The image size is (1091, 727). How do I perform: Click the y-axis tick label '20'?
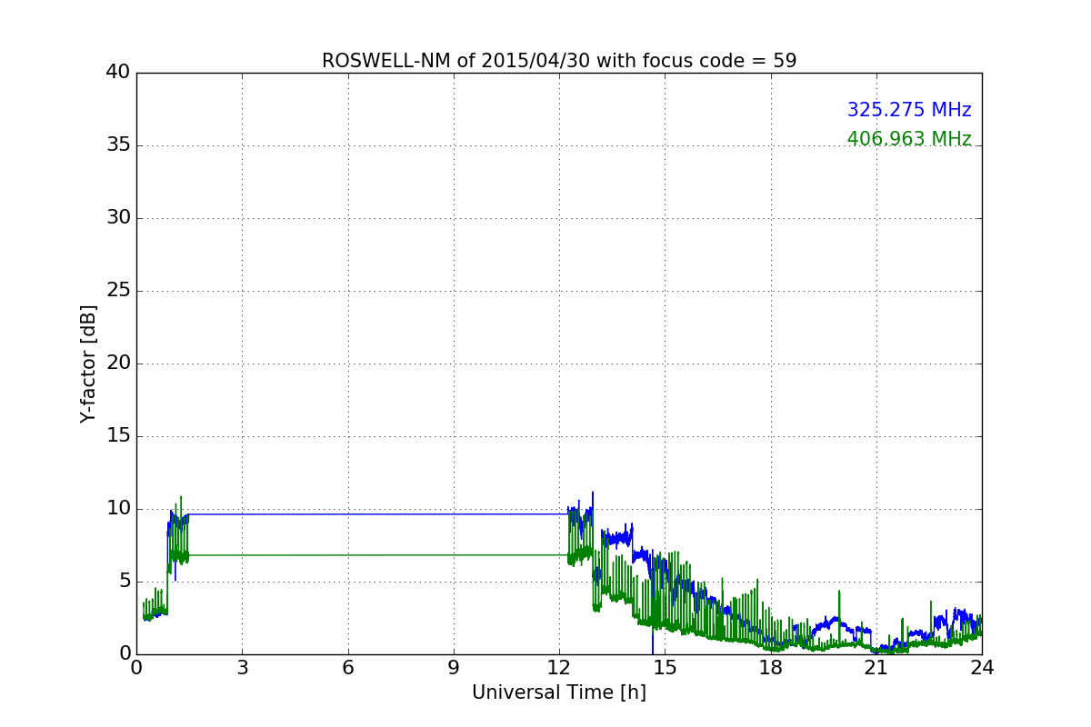(x=118, y=363)
